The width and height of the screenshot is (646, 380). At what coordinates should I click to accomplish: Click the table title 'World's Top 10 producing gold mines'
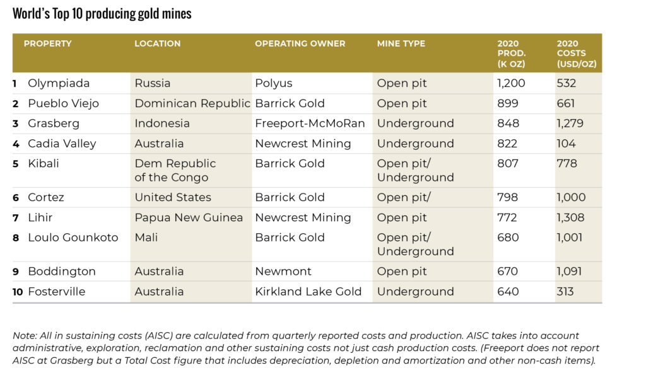102,14
